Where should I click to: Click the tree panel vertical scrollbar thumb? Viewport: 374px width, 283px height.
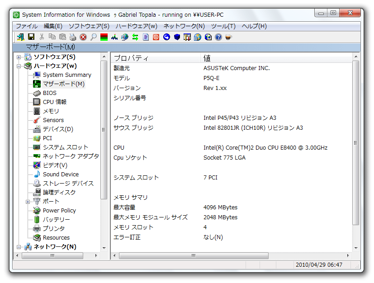click(x=104, y=130)
